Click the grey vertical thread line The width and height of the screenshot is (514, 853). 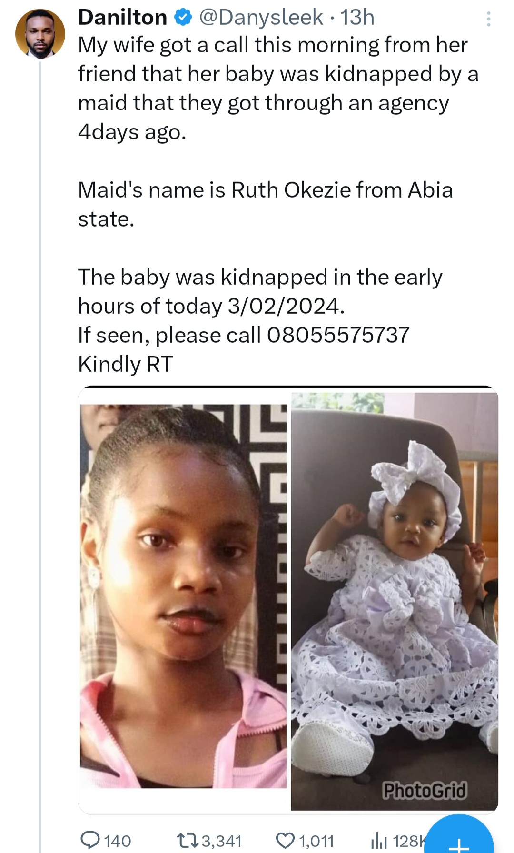pyautogui.click(x=40, y=428)
